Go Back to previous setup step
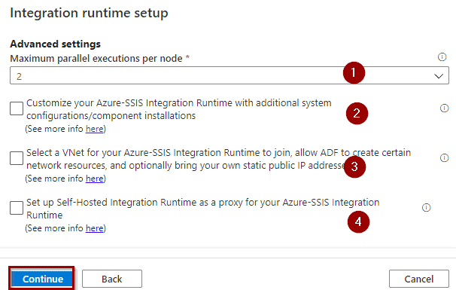This screenshot has height=290, width=456. tap(112, 279)
